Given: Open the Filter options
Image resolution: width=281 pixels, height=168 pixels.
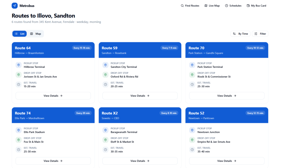Looking at the screenshot, I should point(260,34).
